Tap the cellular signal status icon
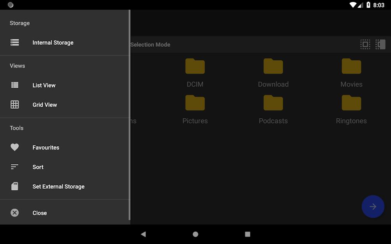The width and height of the screenshot is (391, 244). [x=360, y=5]
